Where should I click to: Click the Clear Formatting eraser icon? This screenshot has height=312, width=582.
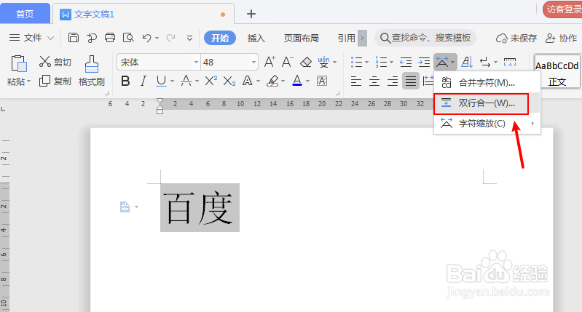tap(306, 62)
